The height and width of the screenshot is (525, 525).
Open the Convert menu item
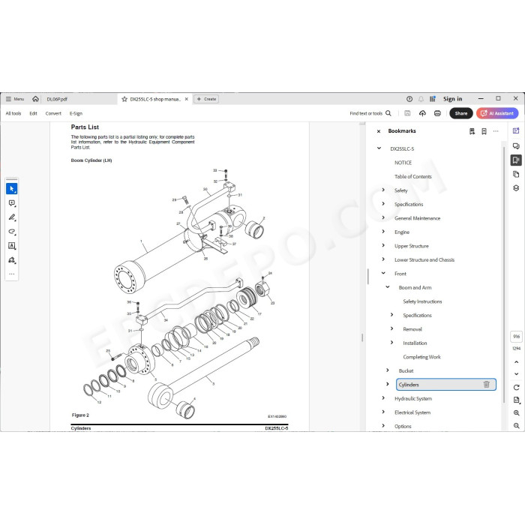tap(53, 113)
